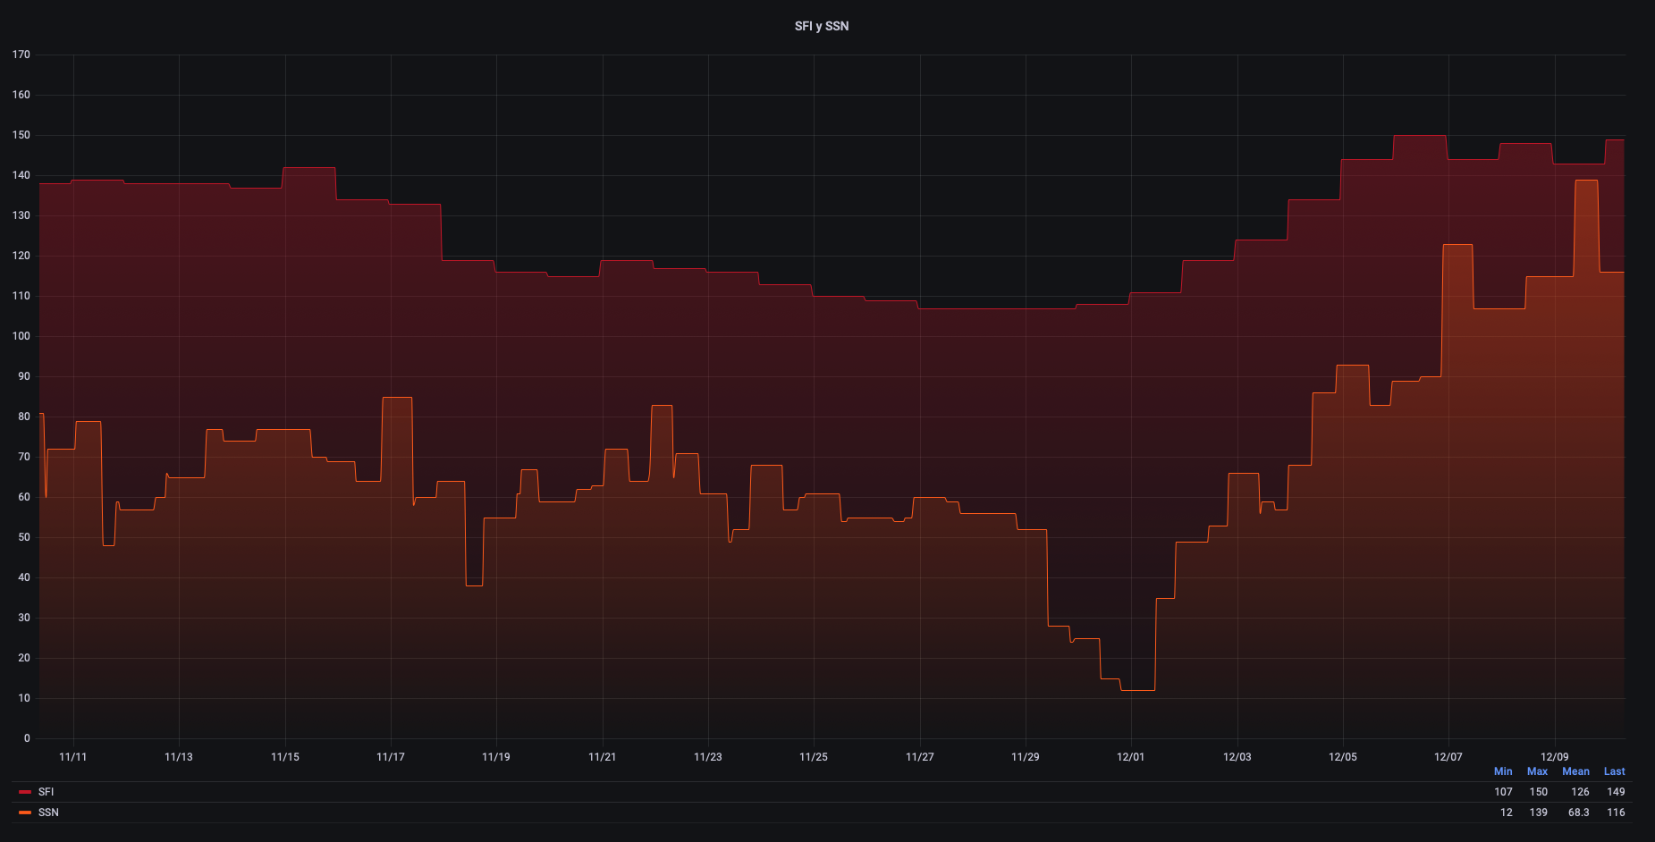The width and height of the screenshot is (1655, 842).
Task: Click the SFI peak plateau at 150
Action: 1420,136
